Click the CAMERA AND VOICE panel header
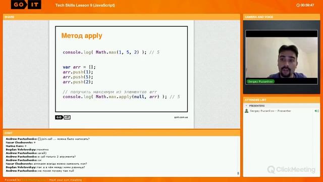This screenshot has width=323, height=182. pos(282,17)
